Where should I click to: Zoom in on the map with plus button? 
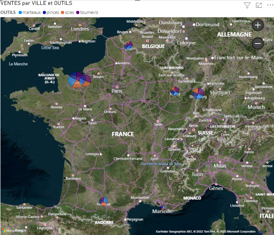[x=258, y=25]
